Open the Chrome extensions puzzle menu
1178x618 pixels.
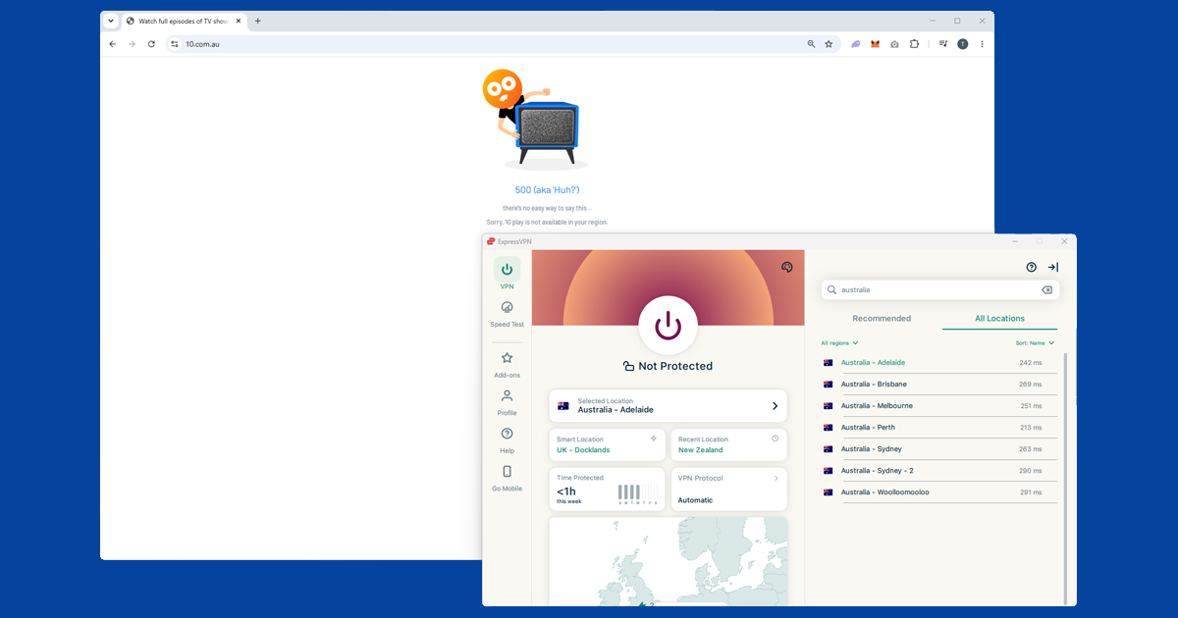[914, 44]
